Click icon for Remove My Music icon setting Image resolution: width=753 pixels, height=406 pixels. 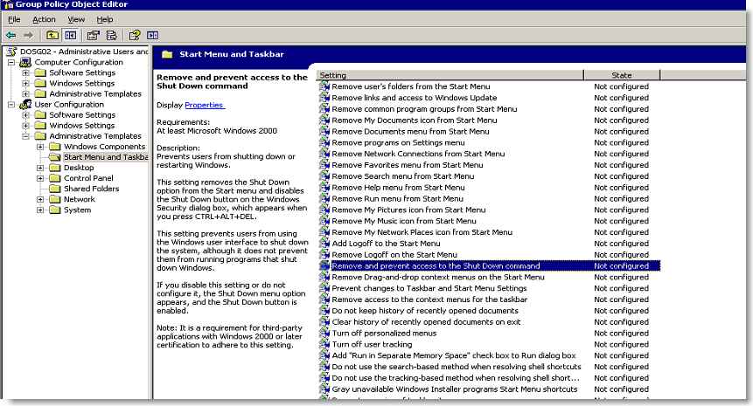[x=324, y=221]
